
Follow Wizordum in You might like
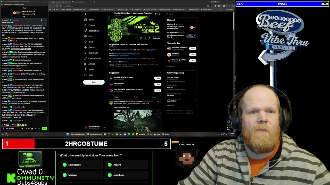[x=193, y=61]
